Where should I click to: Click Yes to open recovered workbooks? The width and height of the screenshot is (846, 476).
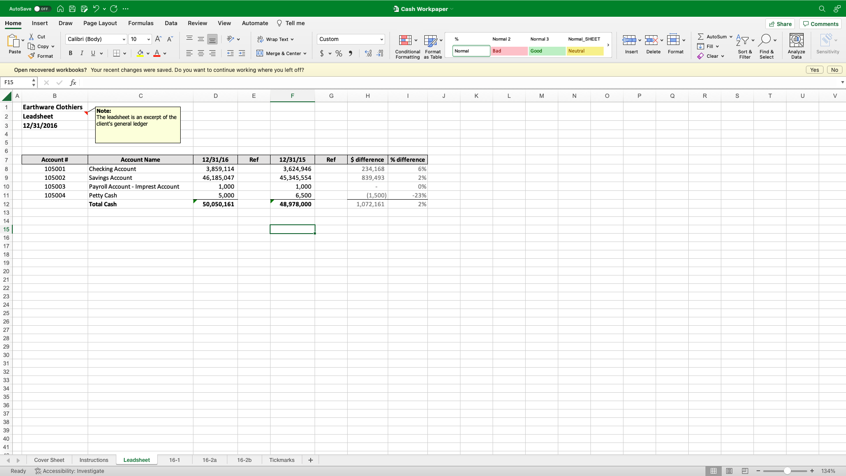pyautogui.click(x=814, y=70)
